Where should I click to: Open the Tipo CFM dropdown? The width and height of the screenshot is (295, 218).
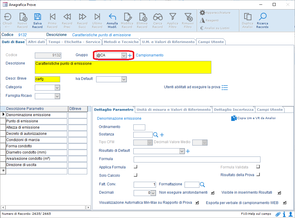pyautogui.click(x=150, y=143)
